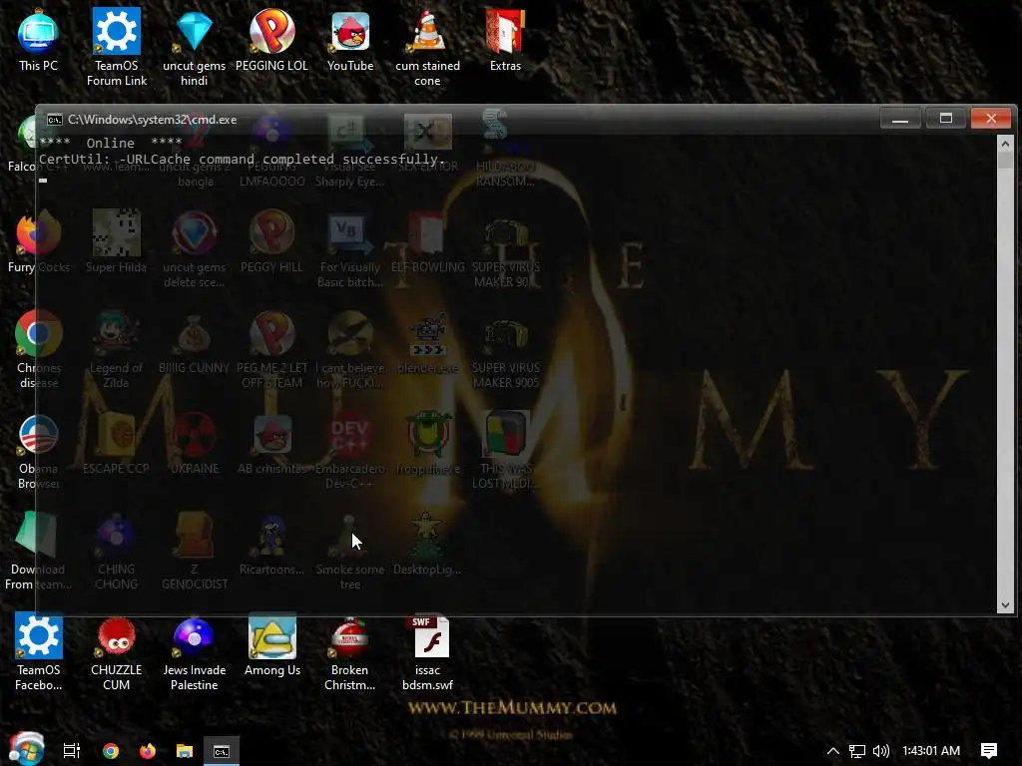
Task: Open the Broken Christmas desktop shortcut
Action: (x=350, y=651)
